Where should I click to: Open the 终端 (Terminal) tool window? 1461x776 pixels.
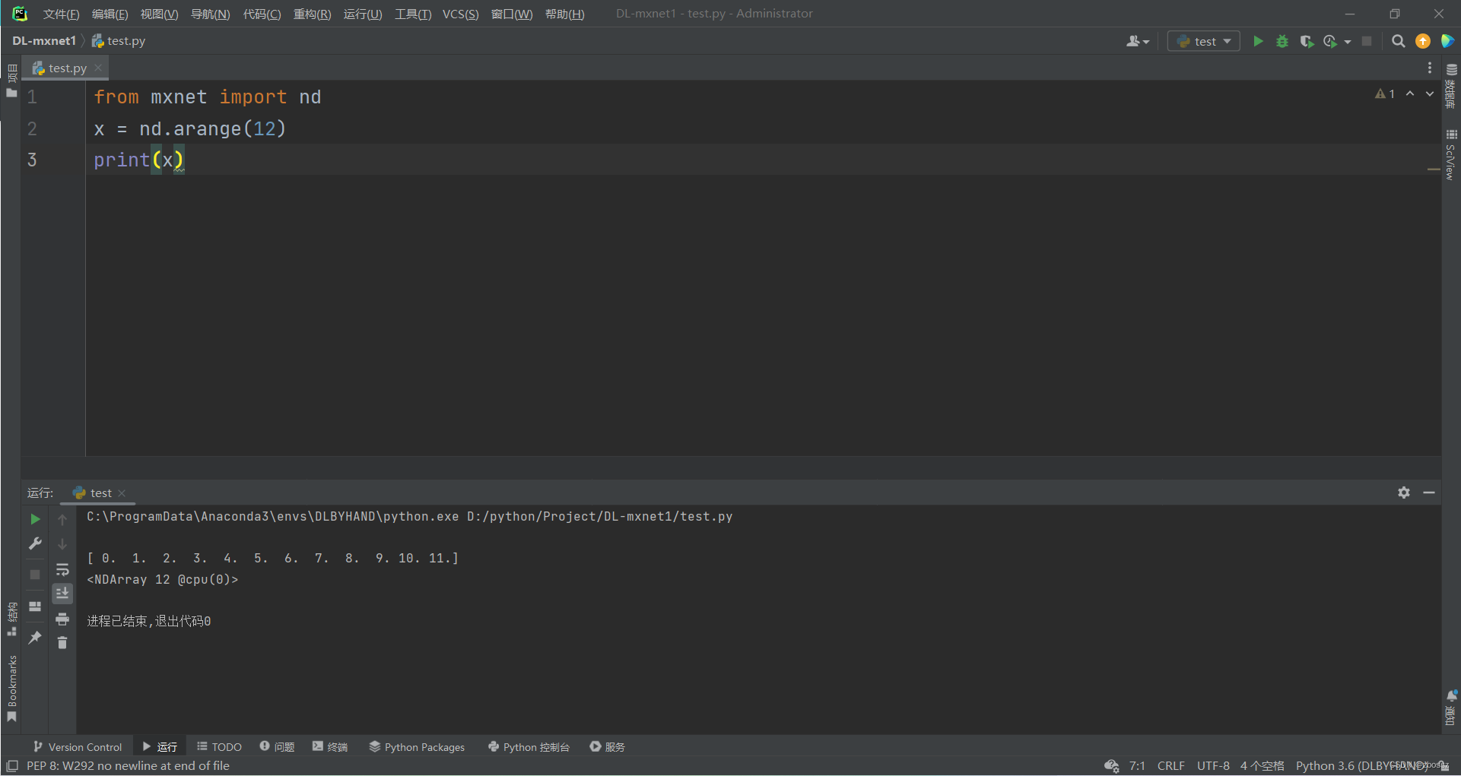click(x=330, y=747)
